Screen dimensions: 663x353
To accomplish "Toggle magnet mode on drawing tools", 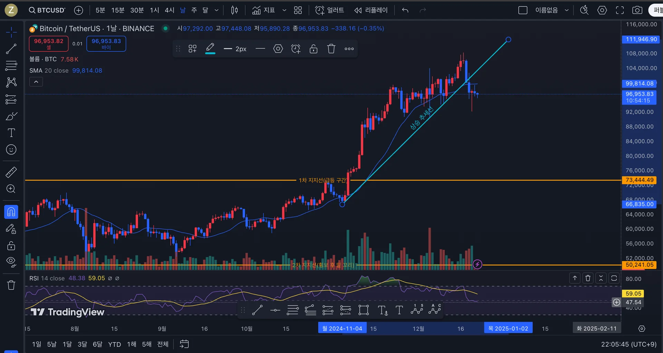I will [x=11, y=212].
